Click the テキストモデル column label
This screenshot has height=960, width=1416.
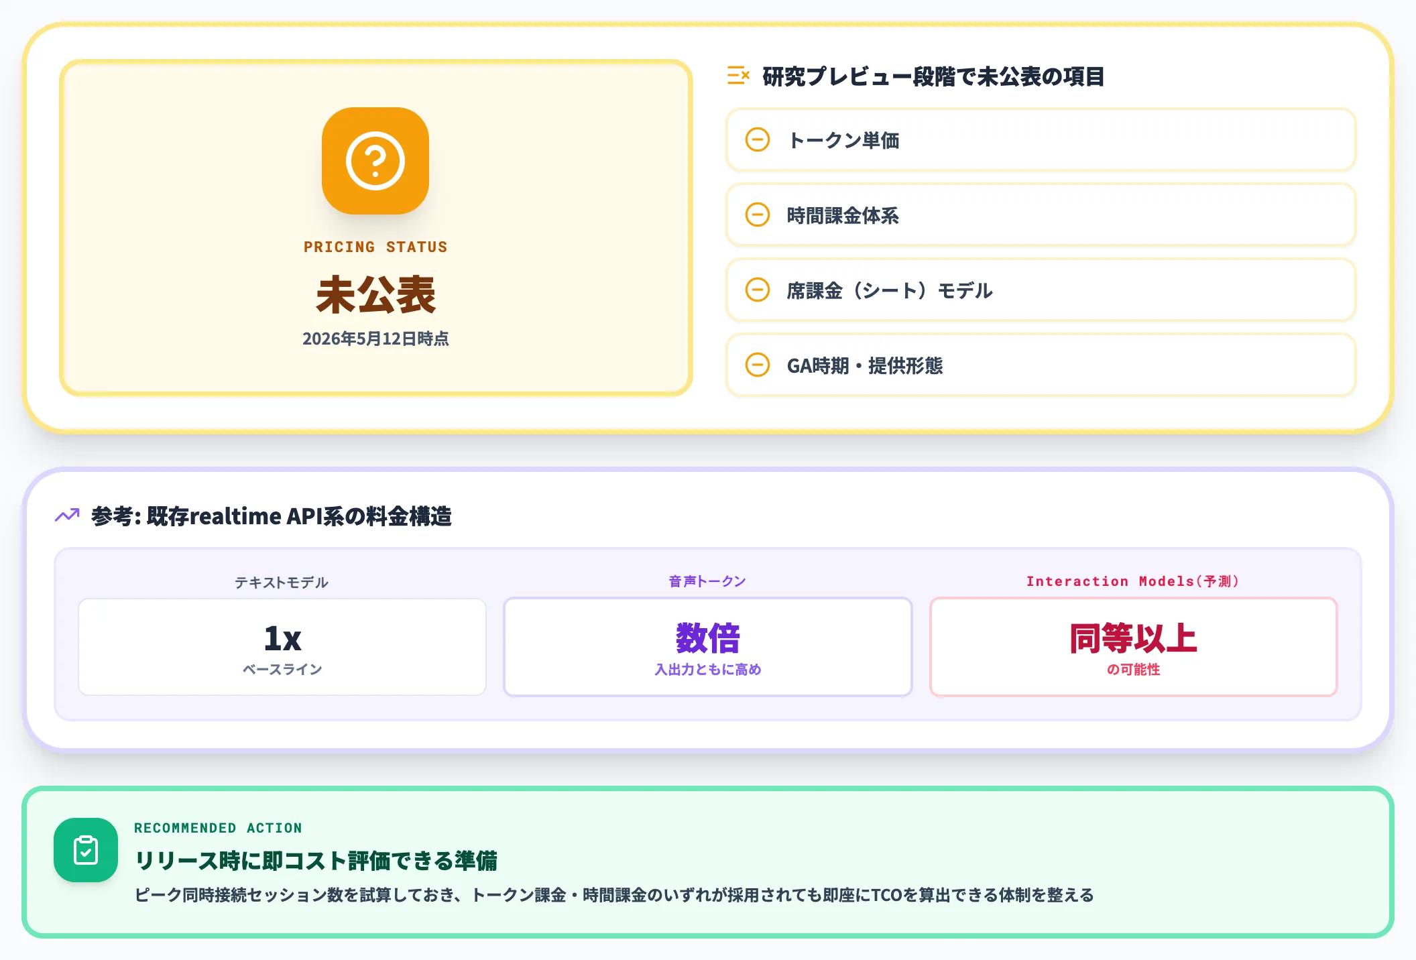tap(282, 583)
